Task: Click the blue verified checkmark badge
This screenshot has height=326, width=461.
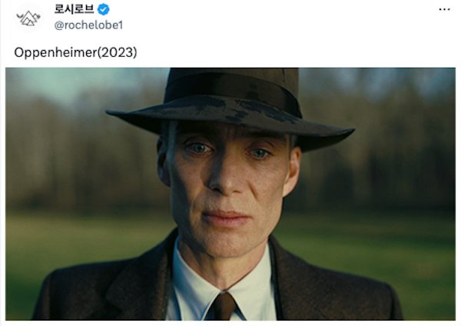Action: 104,9
